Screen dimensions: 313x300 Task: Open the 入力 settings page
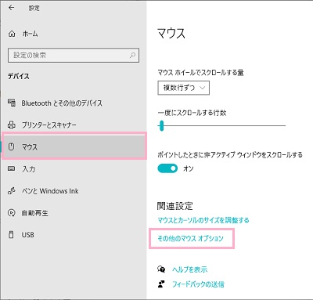tap(29, 169)
